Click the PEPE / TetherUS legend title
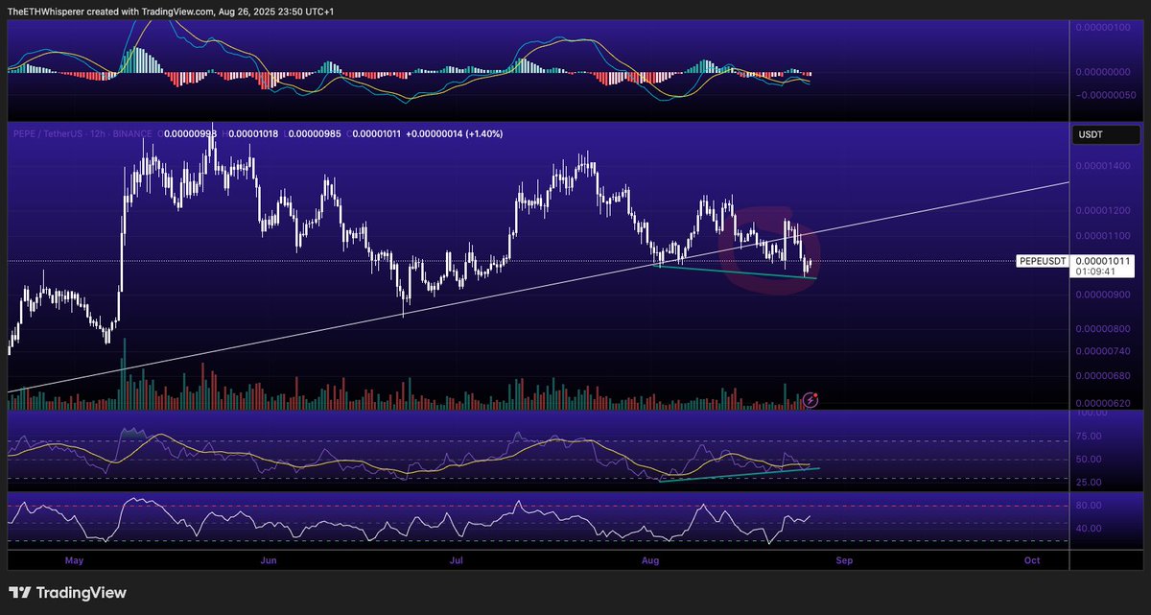Viewport: 1151px width, 615px height. coord(84,134)
